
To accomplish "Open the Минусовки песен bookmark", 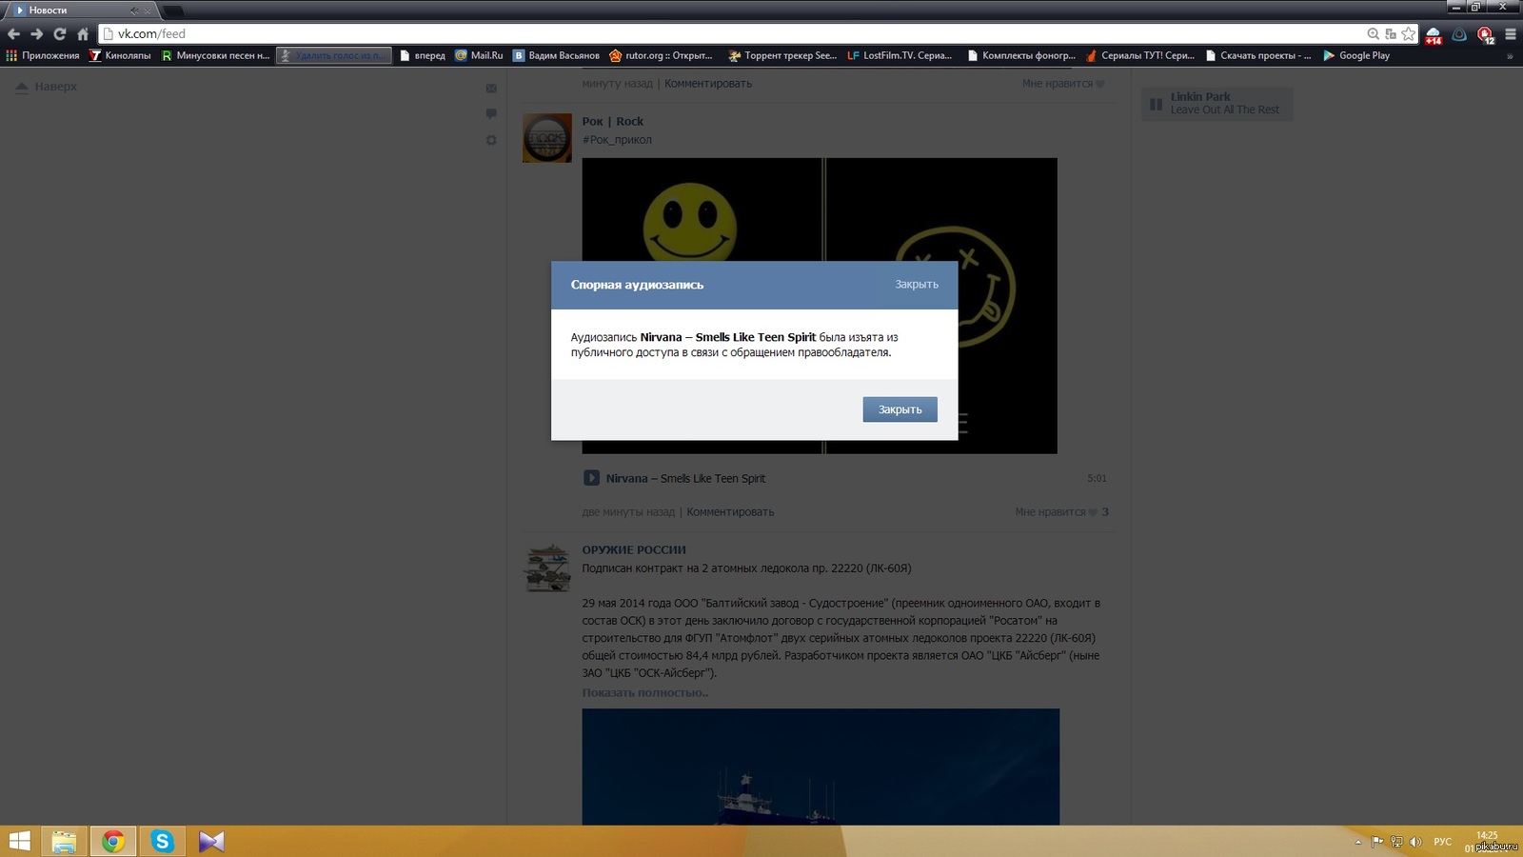I will coord(216,56).
